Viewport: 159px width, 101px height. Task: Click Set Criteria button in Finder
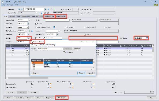(x=77, y=49)
